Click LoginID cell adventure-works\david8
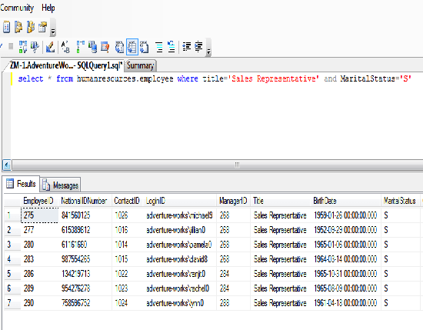423x330 pixels. tap(180, 259)
